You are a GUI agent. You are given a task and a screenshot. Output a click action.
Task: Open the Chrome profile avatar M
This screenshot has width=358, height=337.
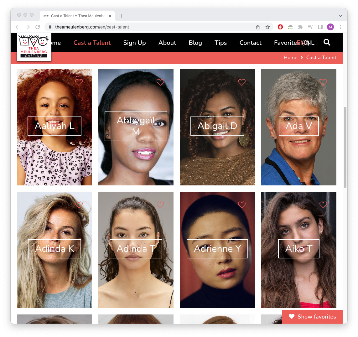pyautogui.click(x=330, y=27)
